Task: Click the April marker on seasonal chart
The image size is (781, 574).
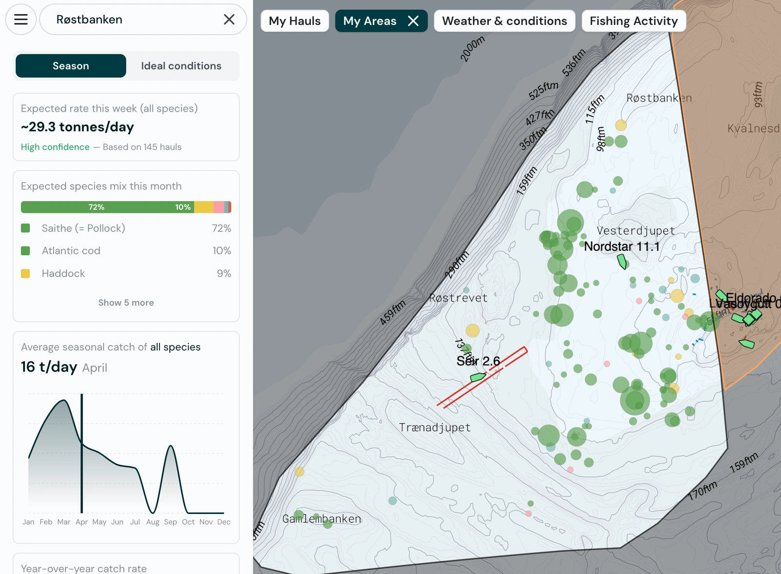Action: 82,453
